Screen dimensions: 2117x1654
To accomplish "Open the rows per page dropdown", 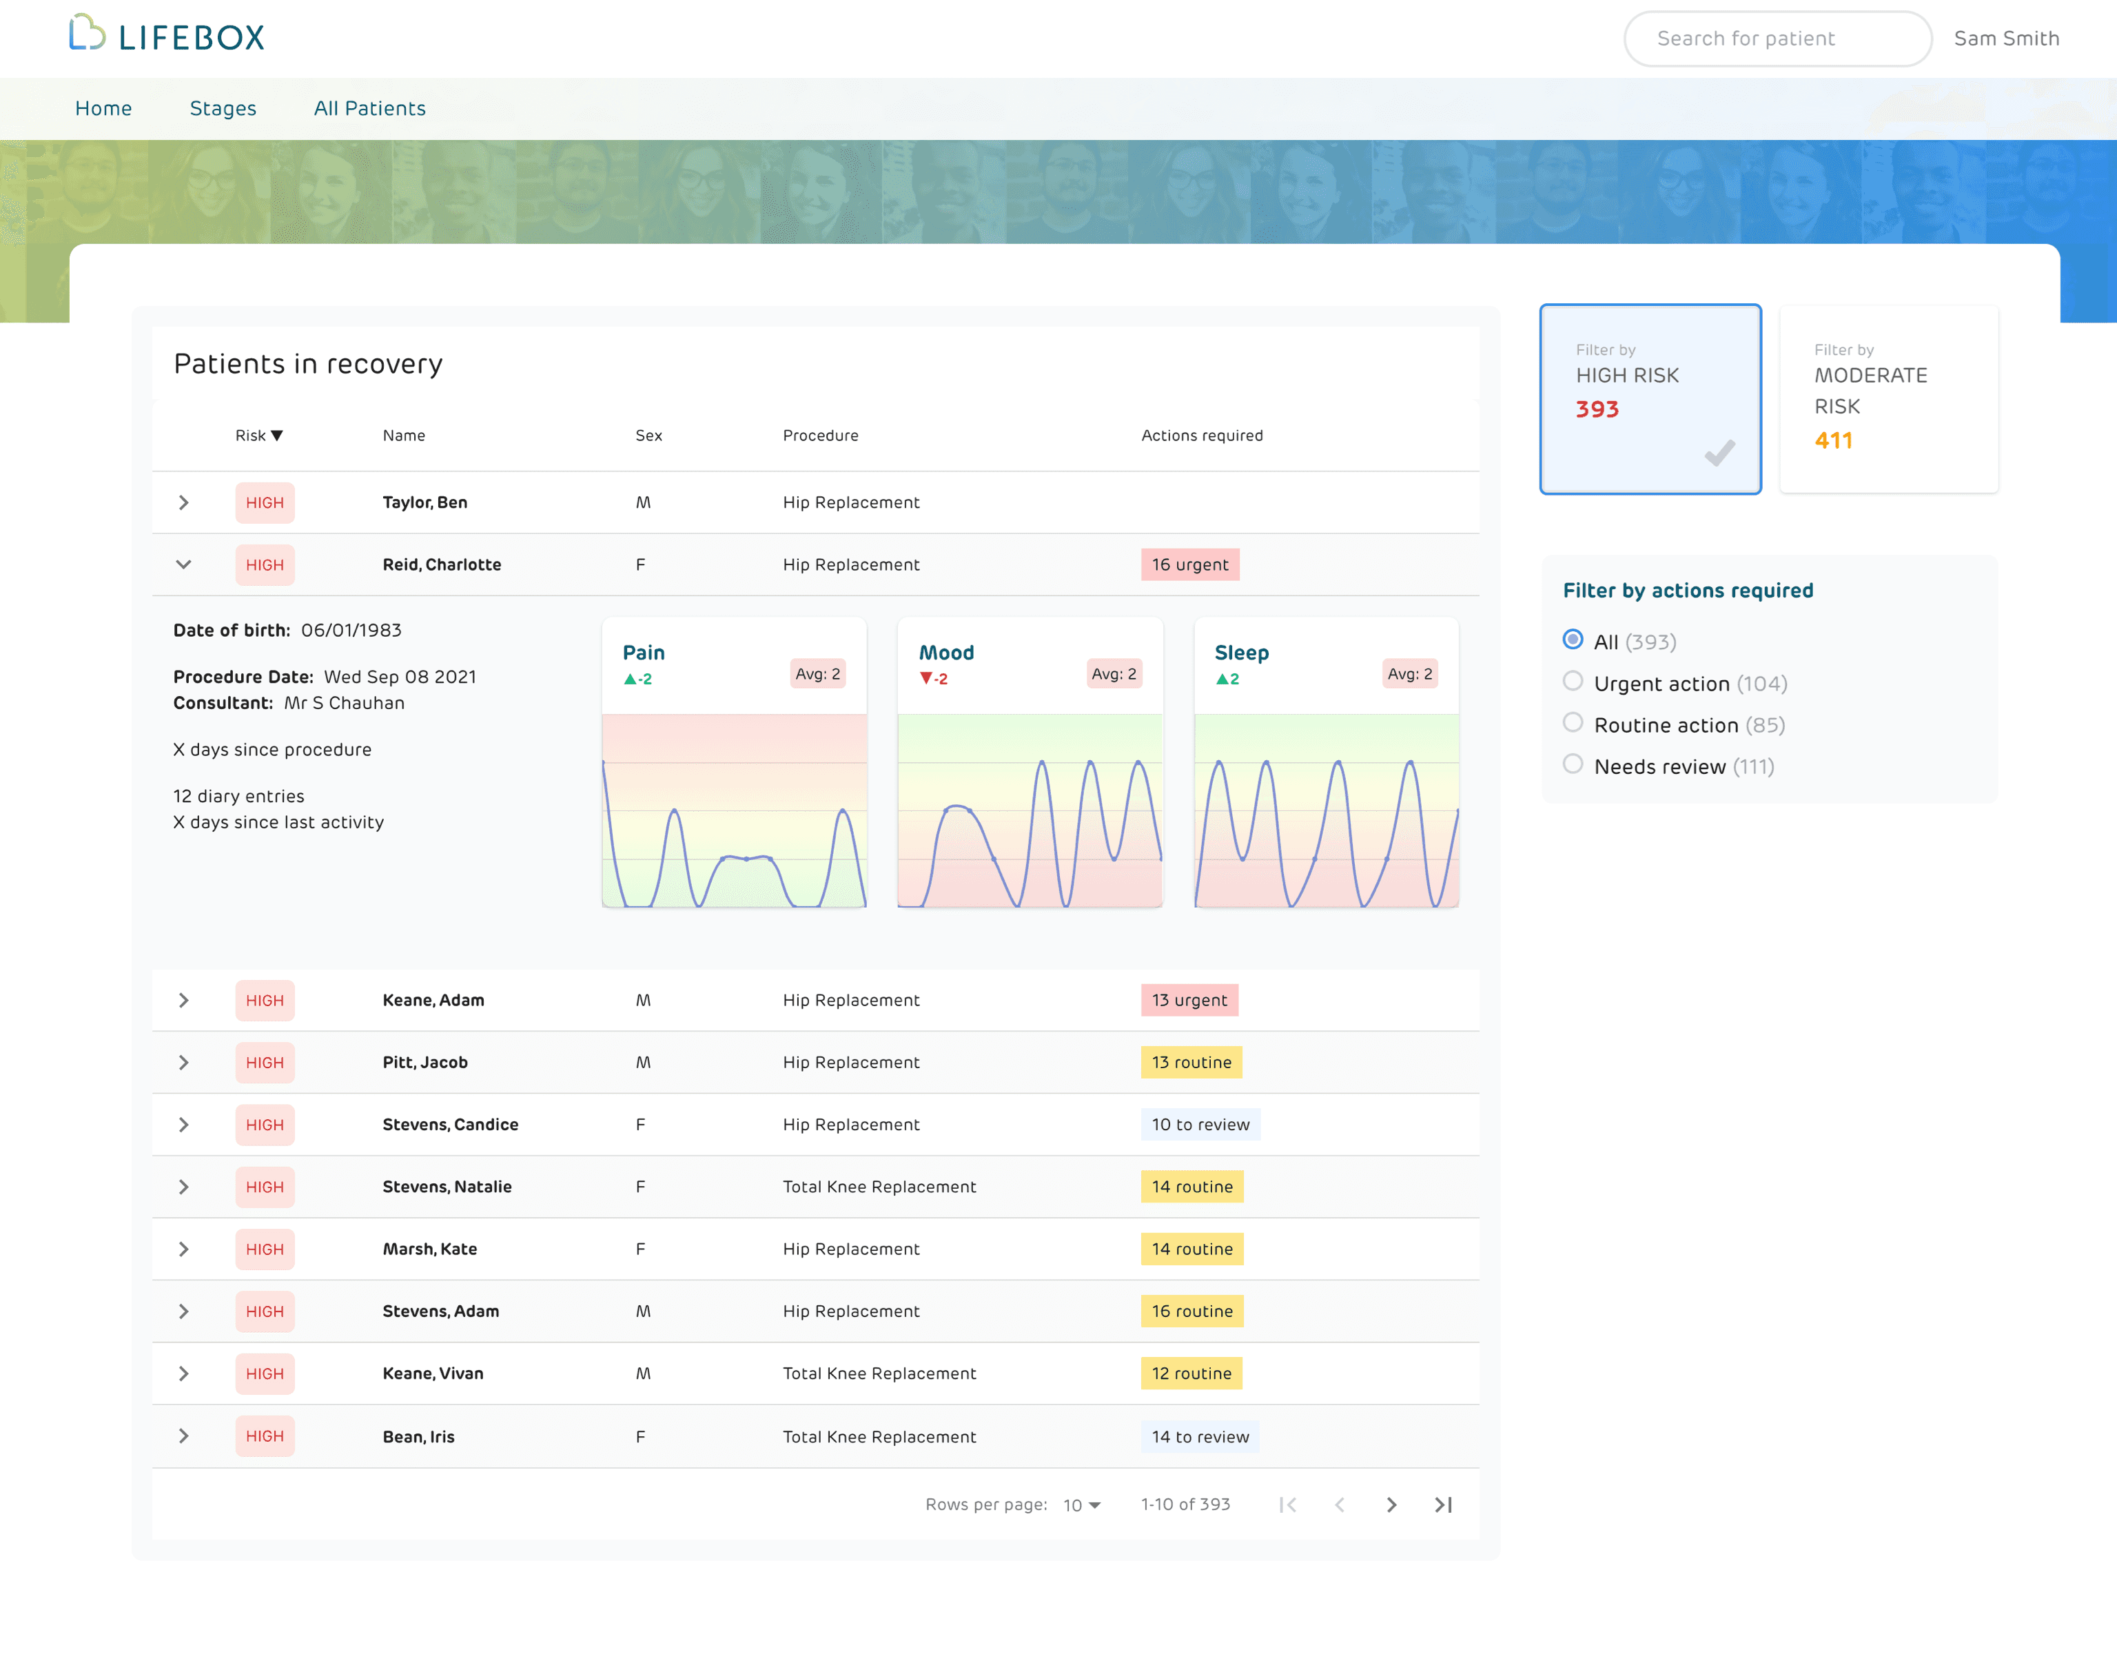I will tap(1079, 1504).
